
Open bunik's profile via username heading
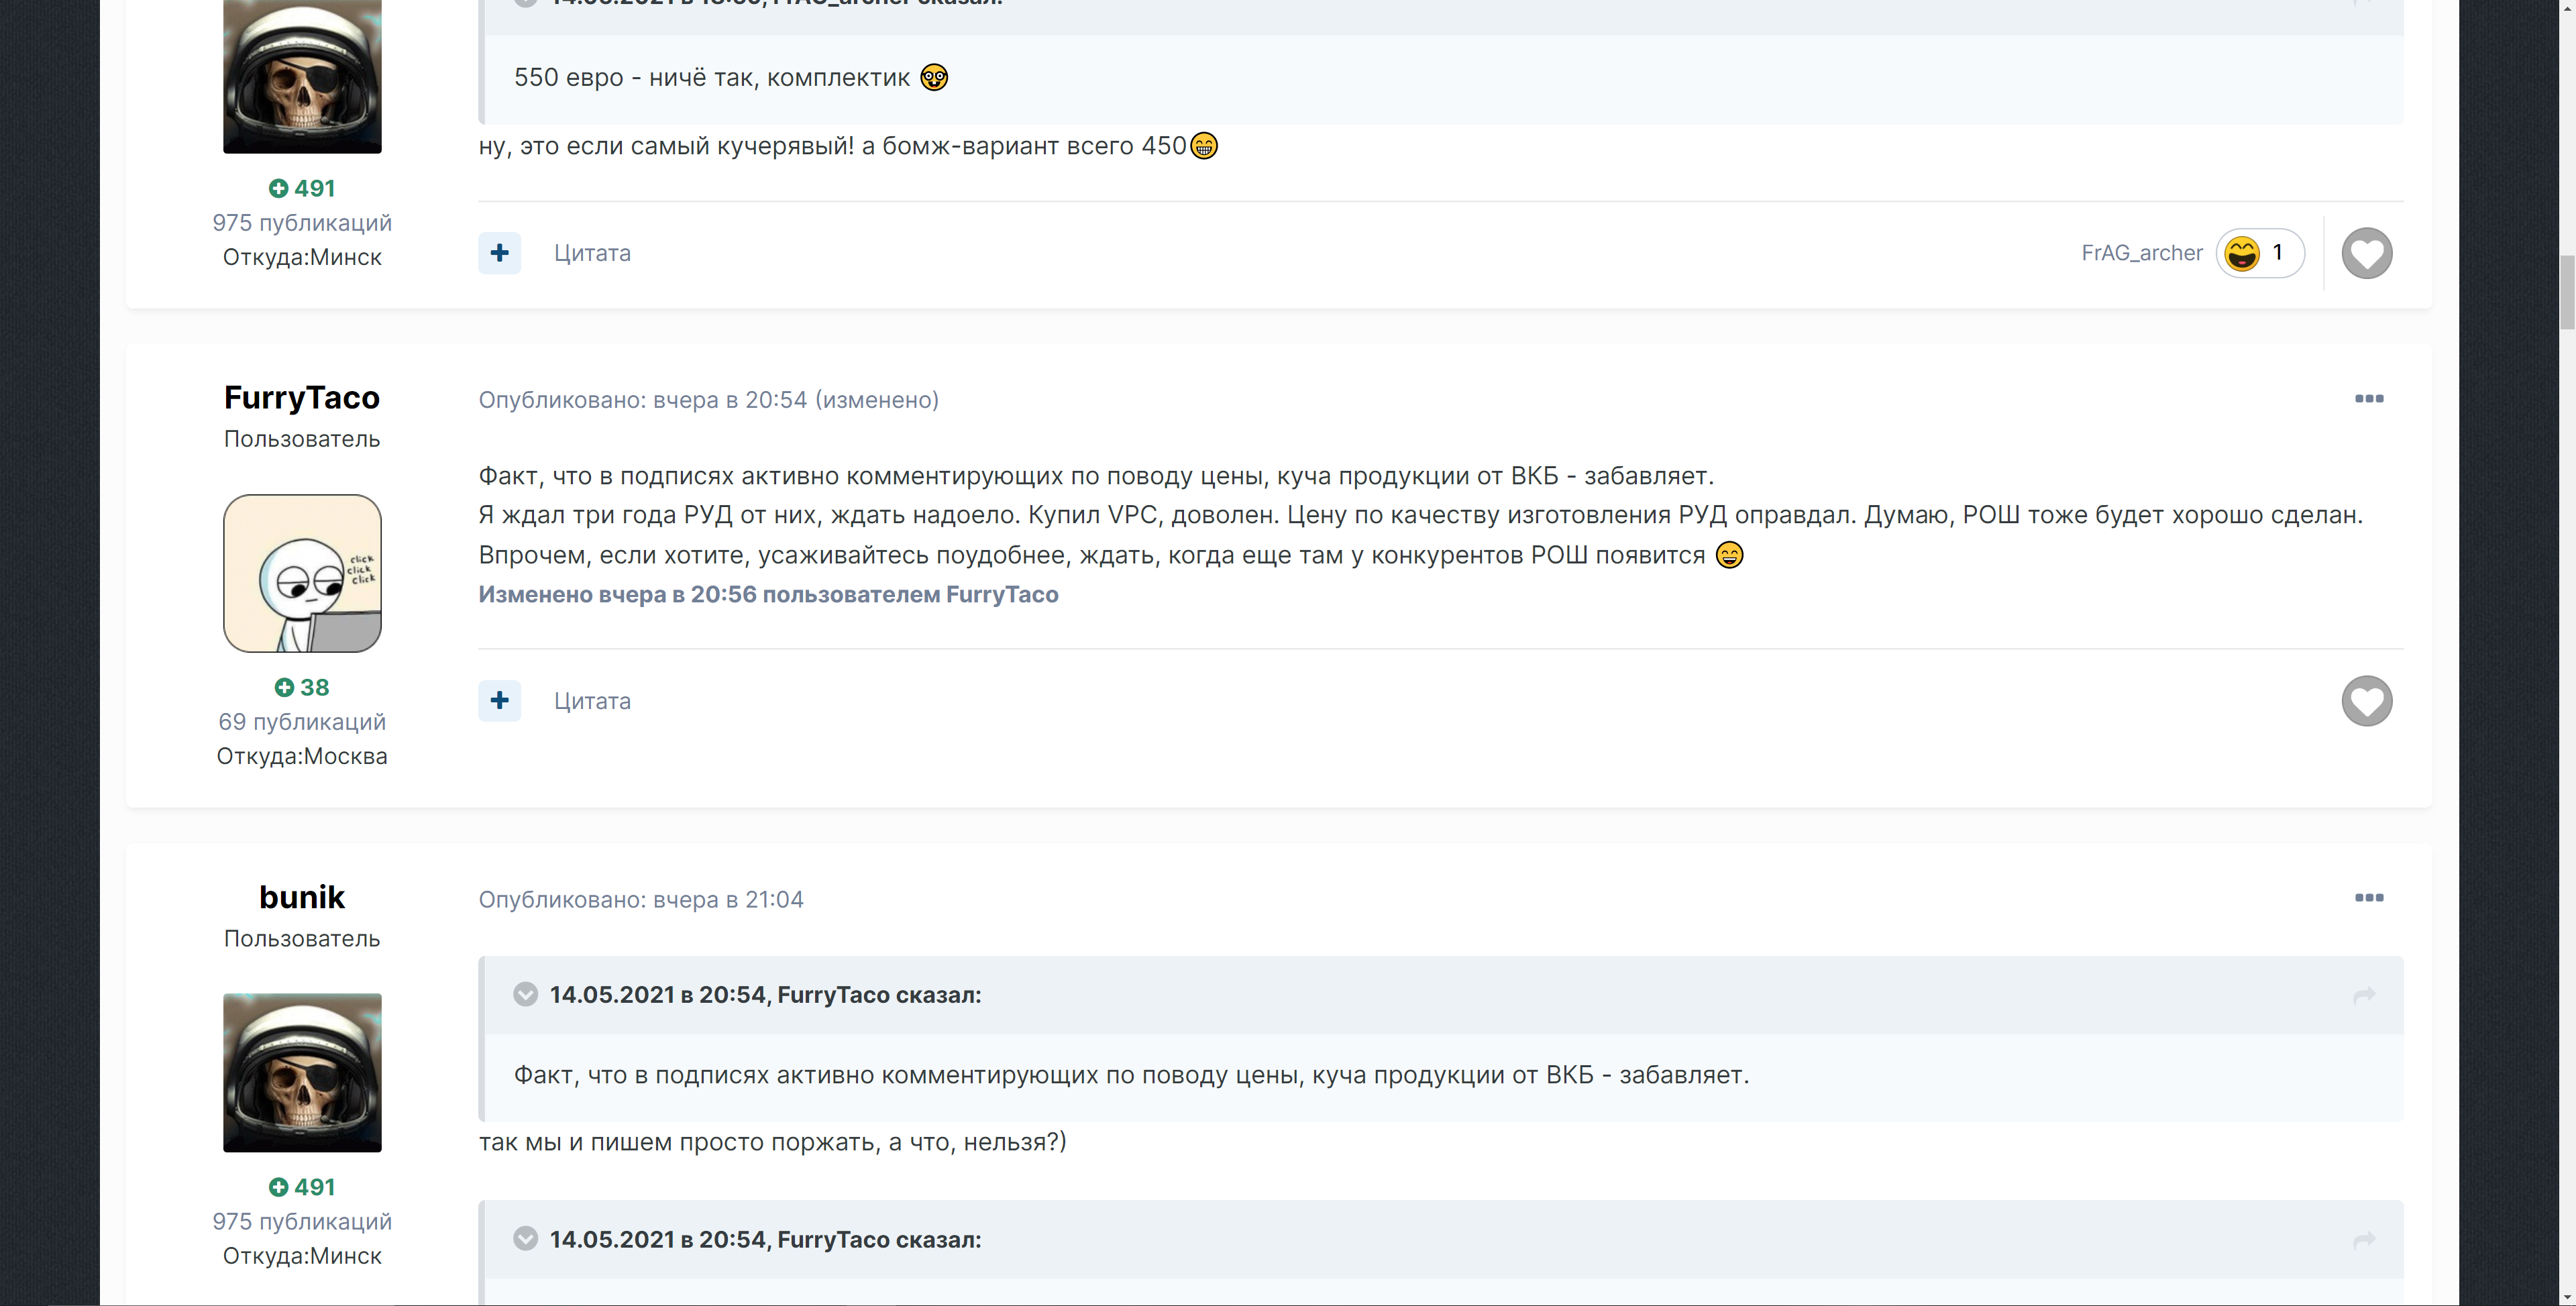302,897
